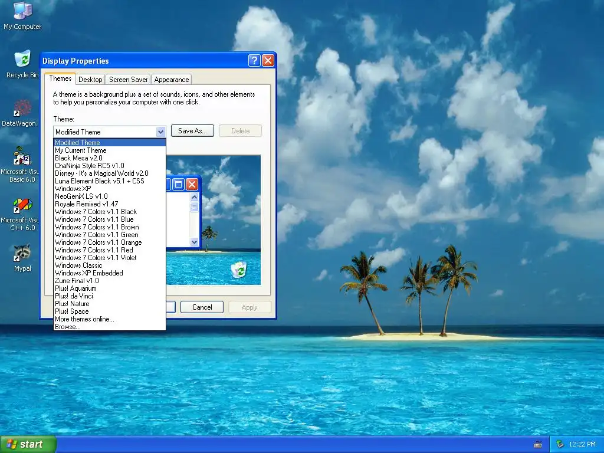Image resolution: width=604 pixels, height=453 pixels.
Task: Pick Zune Final v1.0 theme
Action: (x=109, y=281)
